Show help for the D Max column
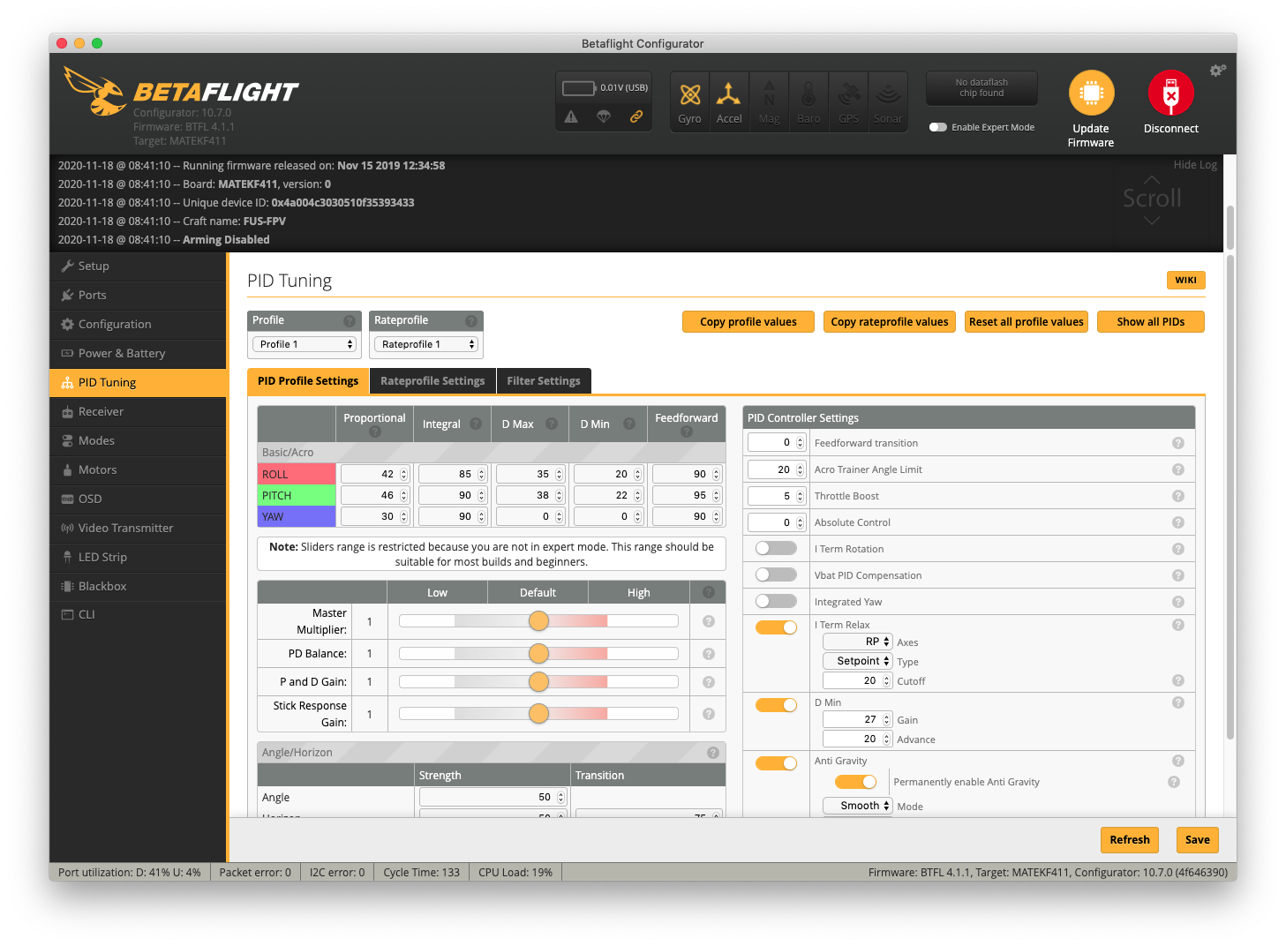The image size is (1286, 946). point(552,424)
